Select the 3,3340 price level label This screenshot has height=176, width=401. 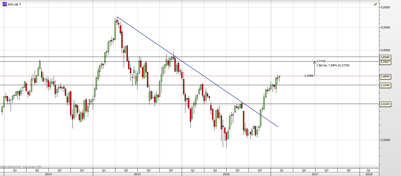point(385,85)
